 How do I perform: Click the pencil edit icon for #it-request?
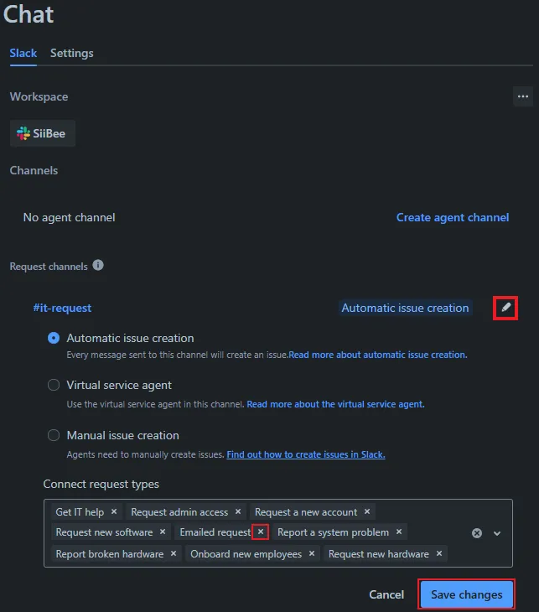(505, 308)
